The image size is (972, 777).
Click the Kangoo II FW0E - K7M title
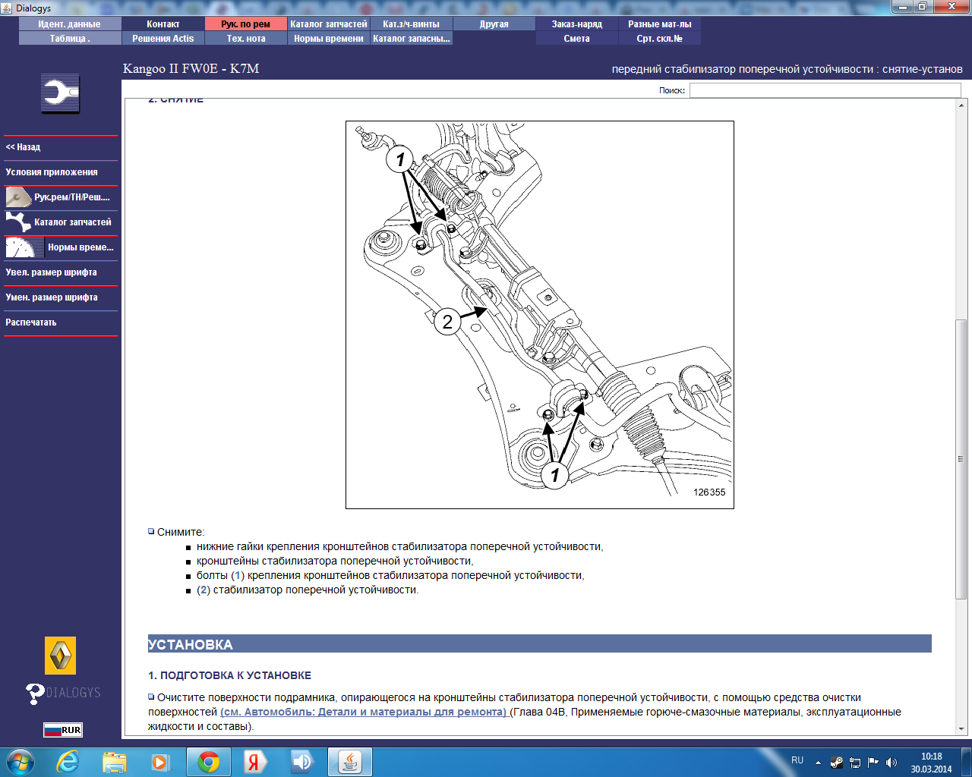[191, 68]
